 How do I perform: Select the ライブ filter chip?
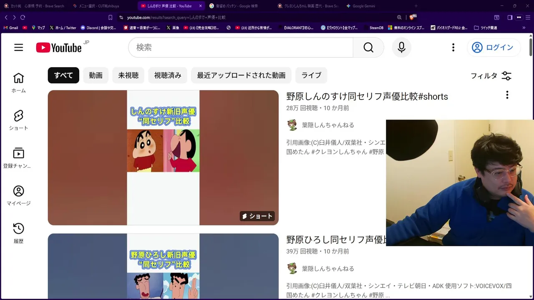click(311, 75)
